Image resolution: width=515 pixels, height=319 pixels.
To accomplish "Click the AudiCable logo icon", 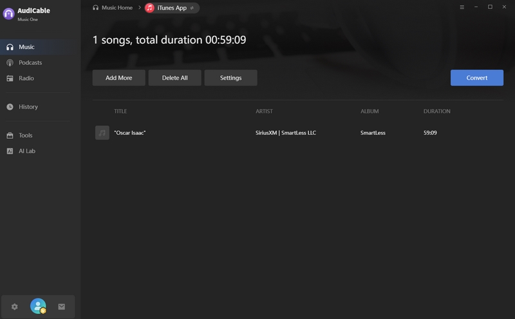I will tap(8, 14).
